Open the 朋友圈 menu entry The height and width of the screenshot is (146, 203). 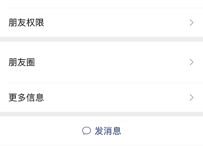point(101,62)
